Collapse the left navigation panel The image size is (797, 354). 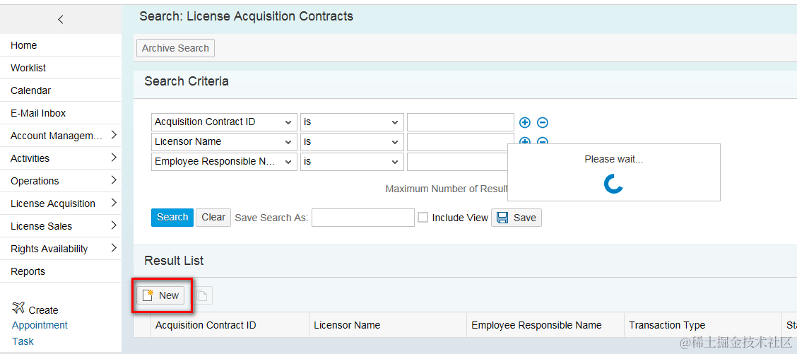[60, 19]
